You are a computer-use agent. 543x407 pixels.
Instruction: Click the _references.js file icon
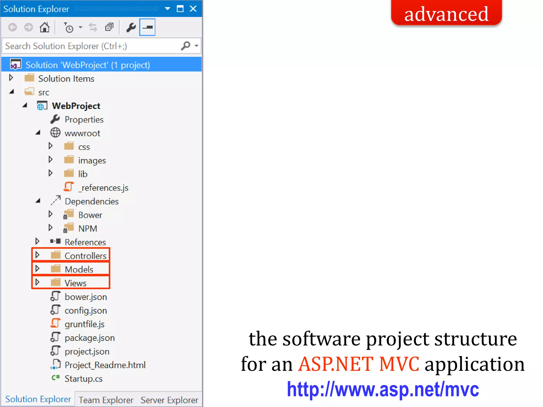pyautogui.click(x=69, y=187)
